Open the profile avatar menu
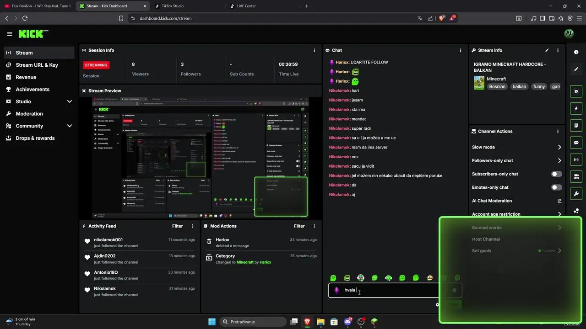 pos(569,33)
